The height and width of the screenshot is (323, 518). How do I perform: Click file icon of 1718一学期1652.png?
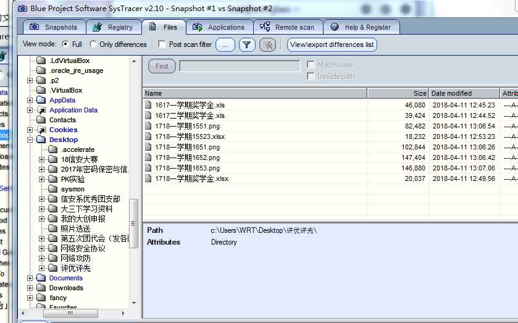[x=148, y=157]
